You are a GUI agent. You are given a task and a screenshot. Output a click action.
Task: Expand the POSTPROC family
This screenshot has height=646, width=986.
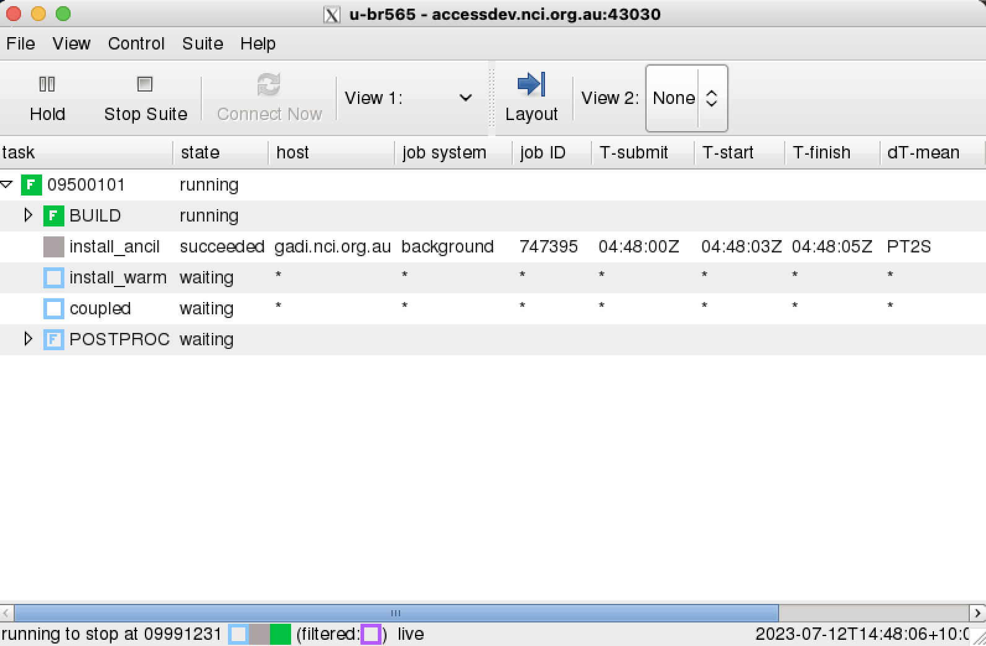tap(28, 338)
